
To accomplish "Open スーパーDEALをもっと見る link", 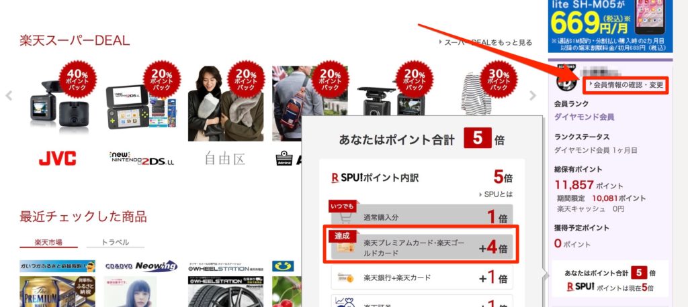I will point(485,42).
